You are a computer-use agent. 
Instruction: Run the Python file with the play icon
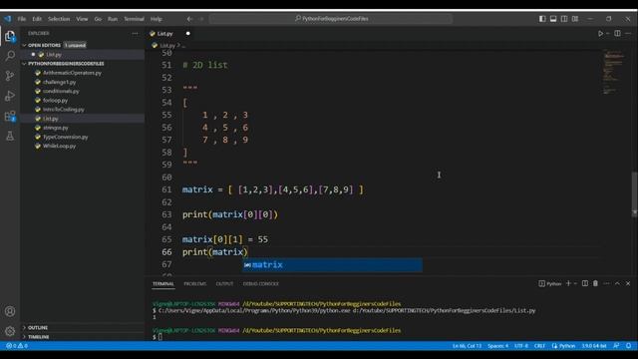(x=600, y=33)
